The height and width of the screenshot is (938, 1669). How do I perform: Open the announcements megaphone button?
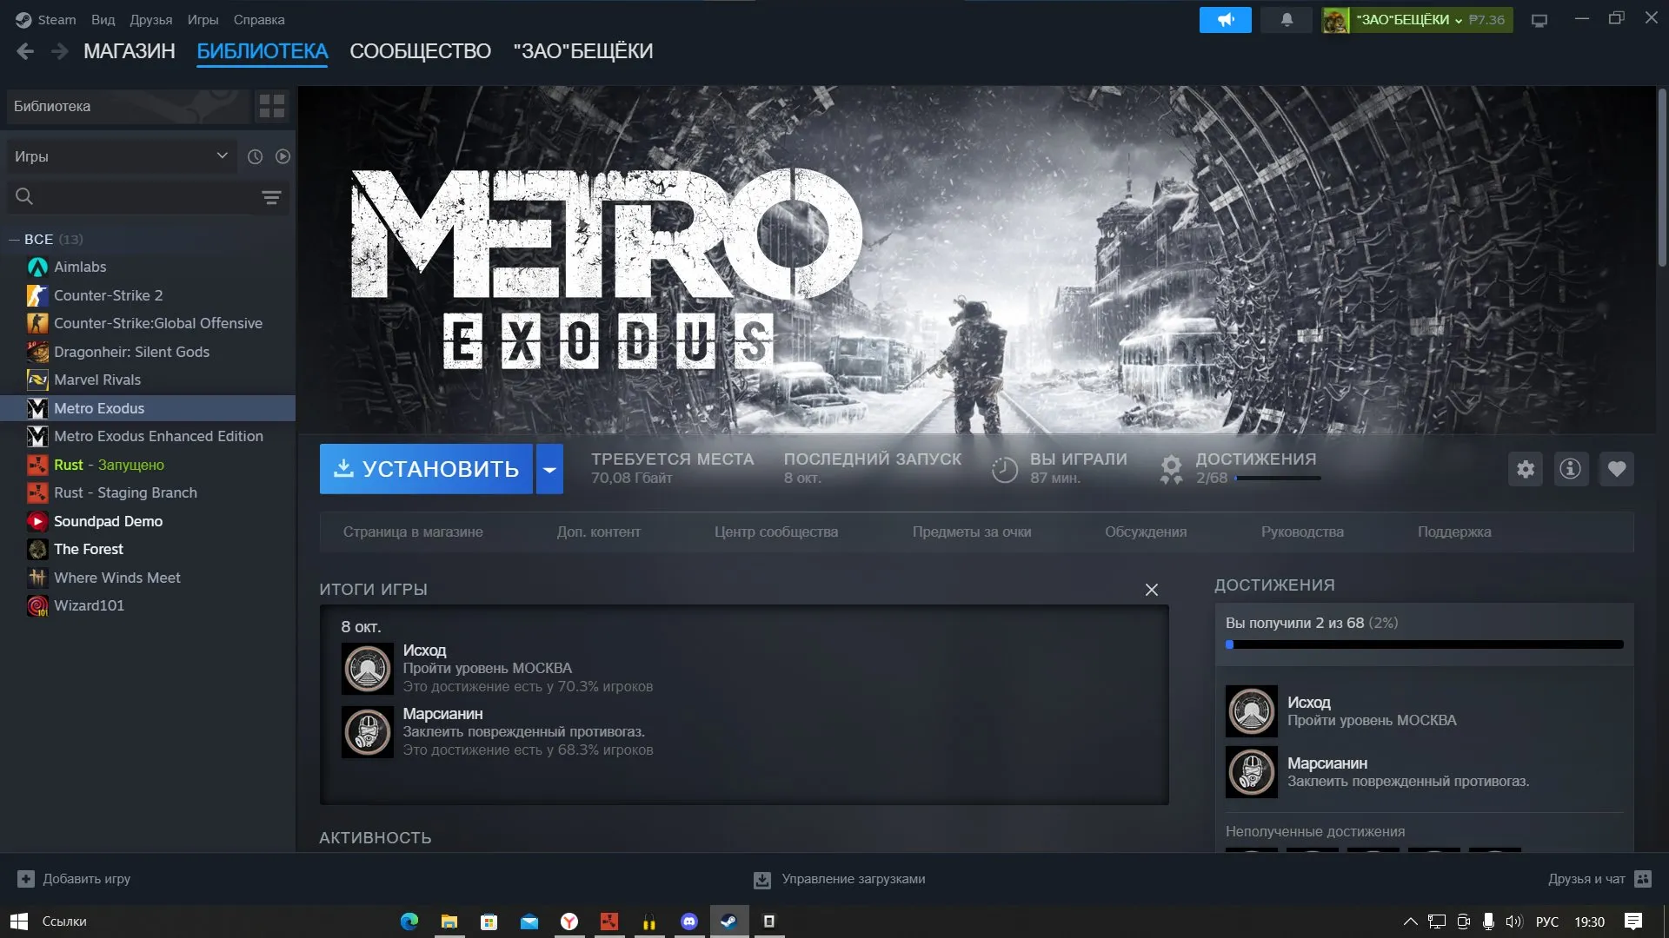coord(1226,19)
